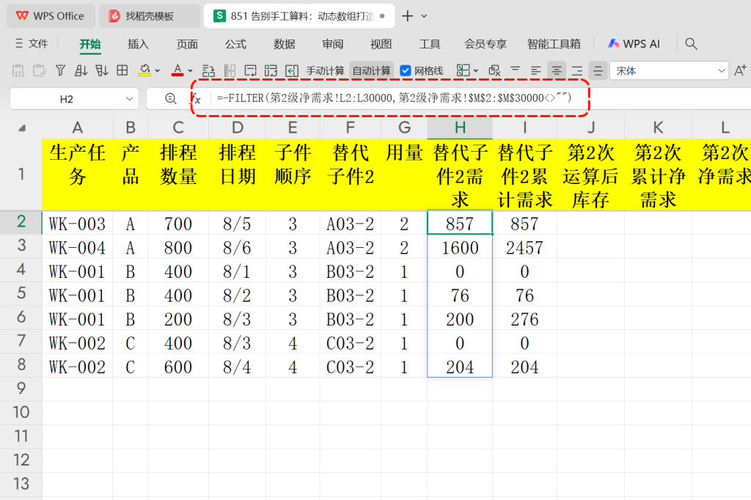The width and height of the screenshot is (751, 500).
Task: Click the select-all corner triangle
Action: click(x=22, y=128)
